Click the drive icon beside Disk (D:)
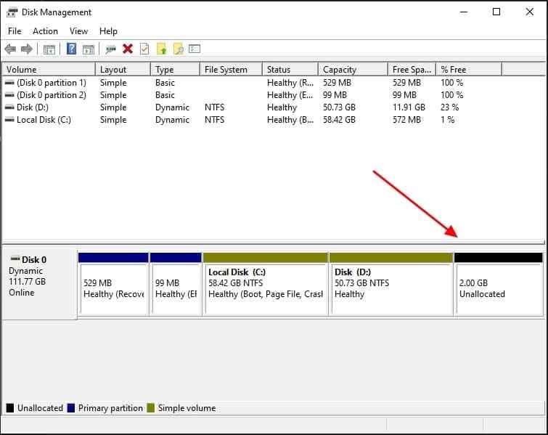The height and width of the screenshot is (435, 548). coord(9,107)
